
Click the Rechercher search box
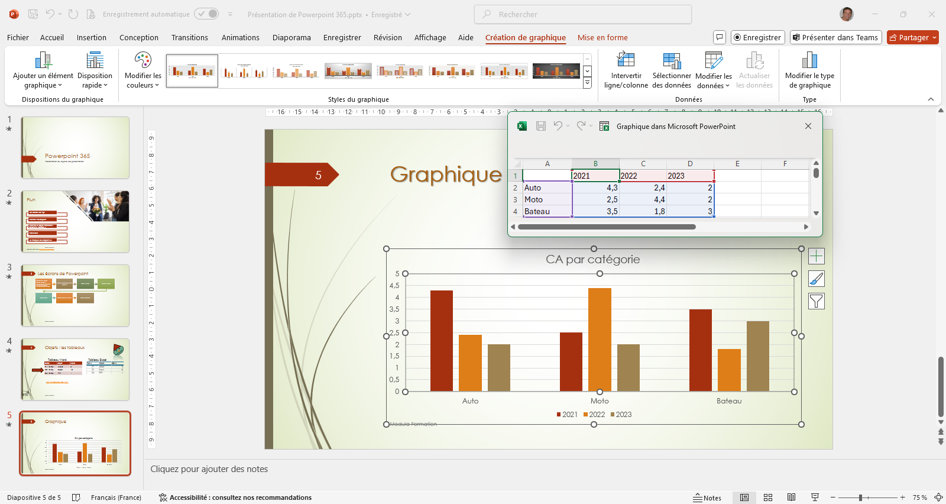[x=583, y=14]
